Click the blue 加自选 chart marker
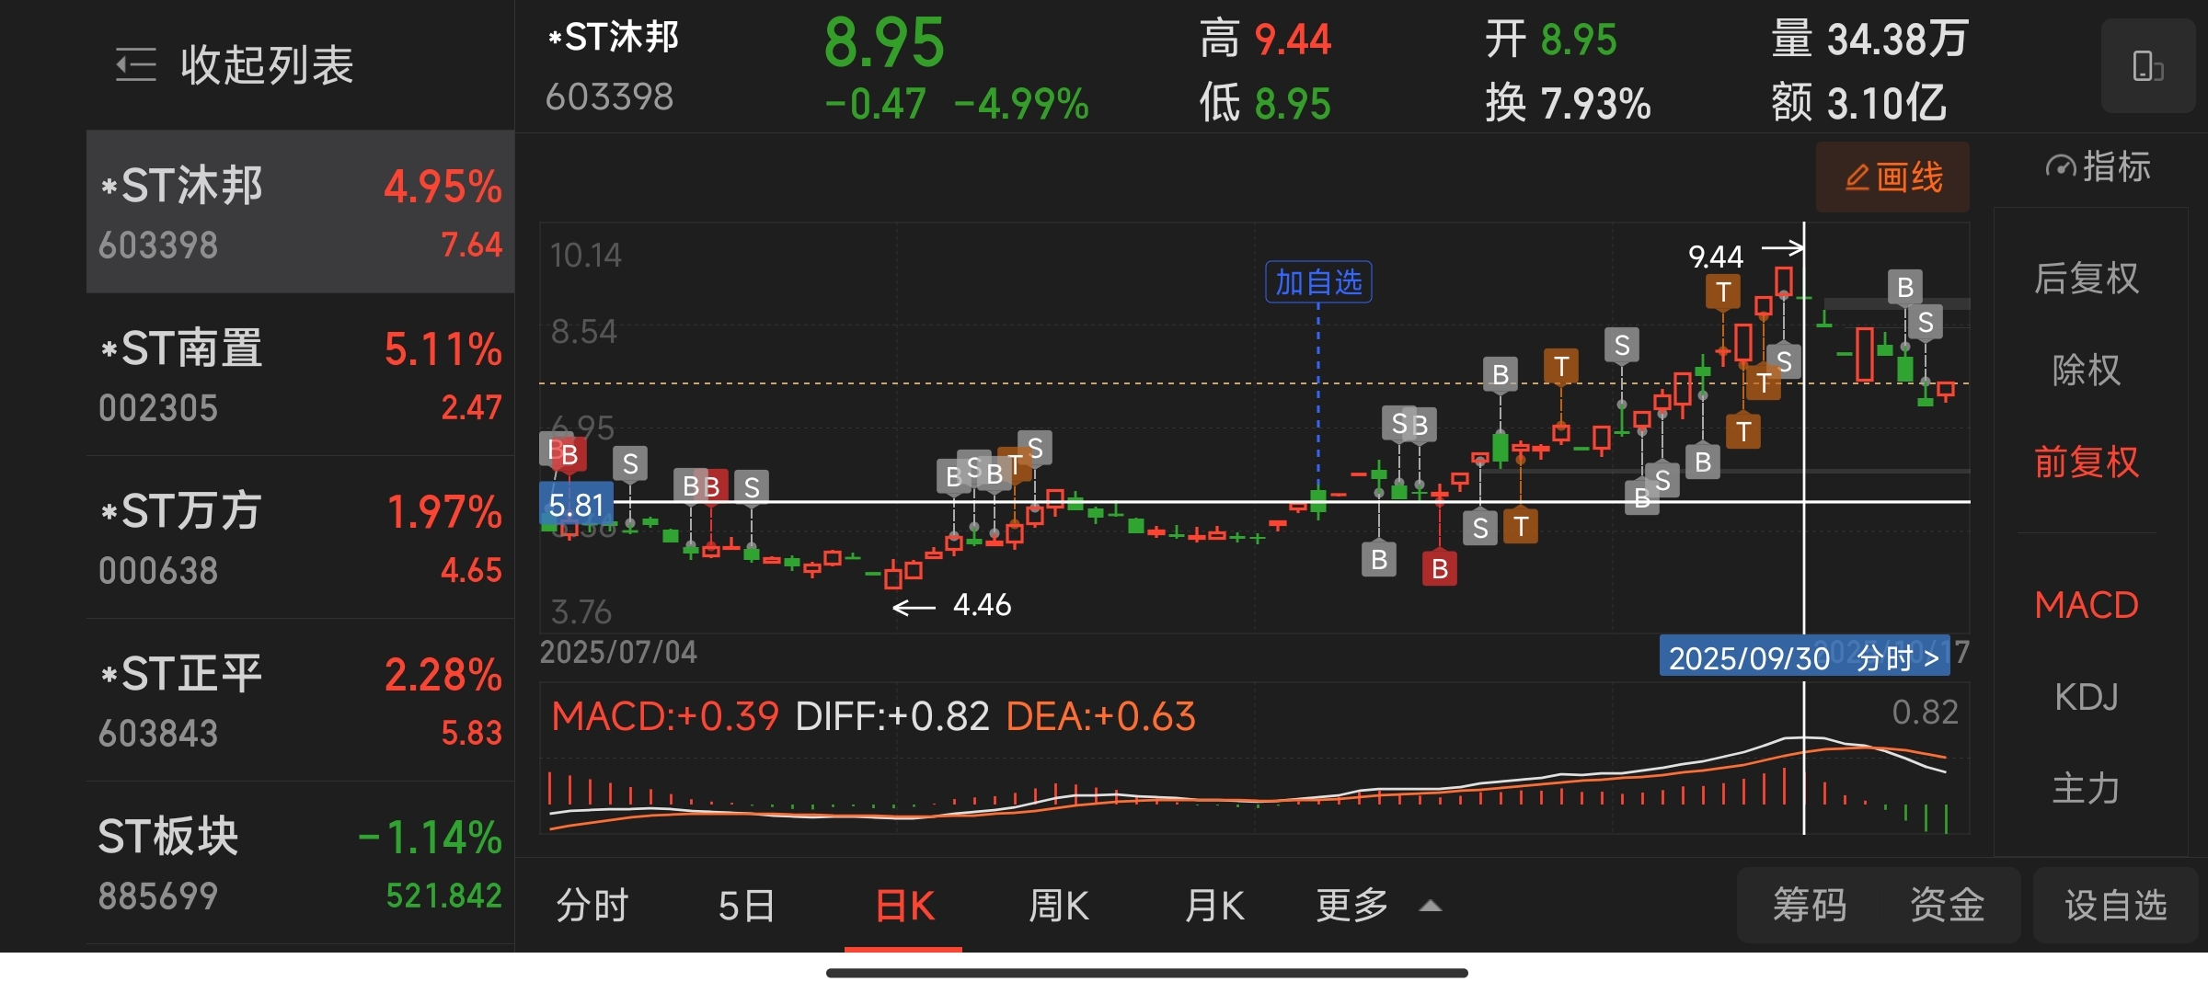2208x993 pixels. click(x=1317, y=282)
